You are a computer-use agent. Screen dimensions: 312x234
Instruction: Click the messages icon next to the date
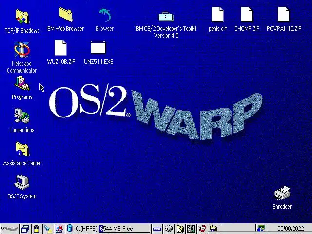[261, 229]
